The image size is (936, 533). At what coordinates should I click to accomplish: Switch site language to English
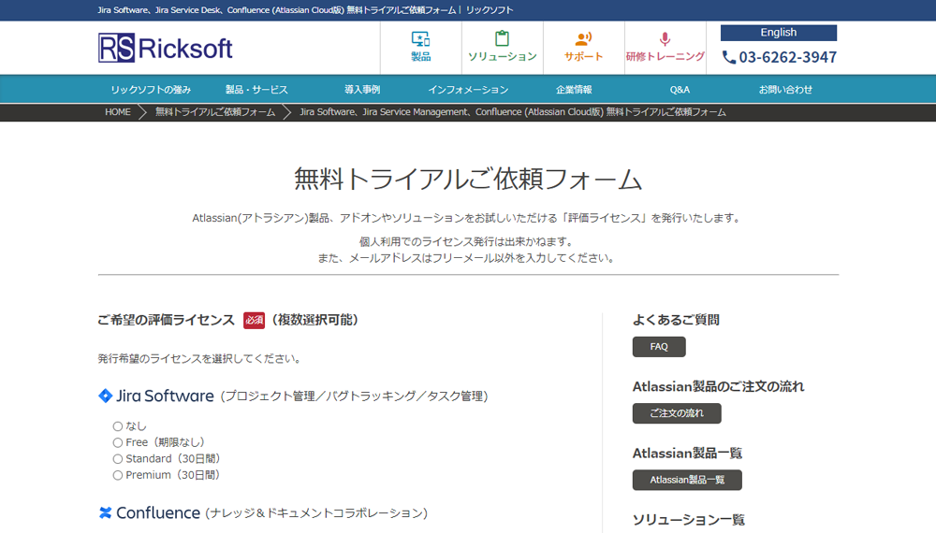click(779, 33)
